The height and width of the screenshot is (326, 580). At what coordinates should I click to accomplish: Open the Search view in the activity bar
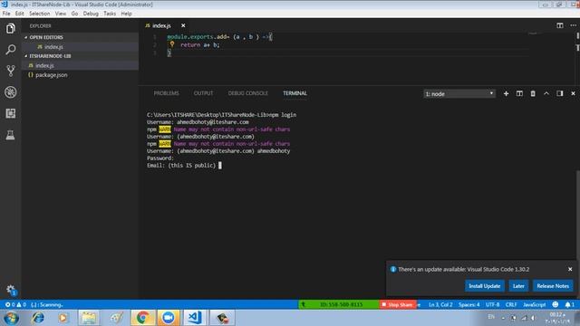pyautogui.click(x=10, y=50)
